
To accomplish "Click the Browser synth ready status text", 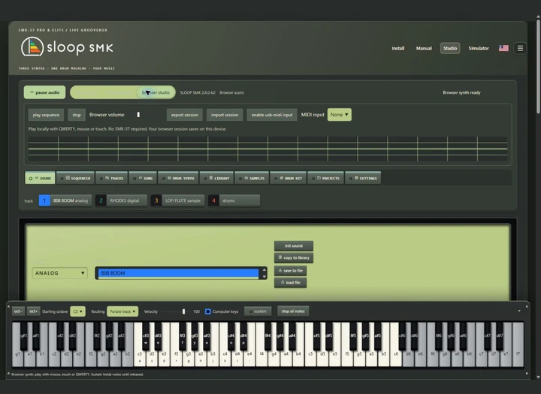I will coord(461,92).
